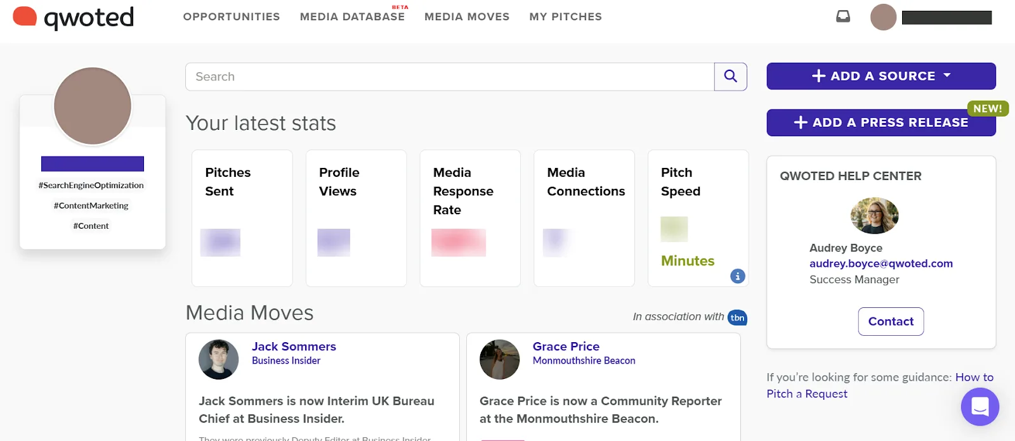This screenshot has width=1015, height=441.
Task: Open the My Pitches menu
Action: tap(566, 16)
